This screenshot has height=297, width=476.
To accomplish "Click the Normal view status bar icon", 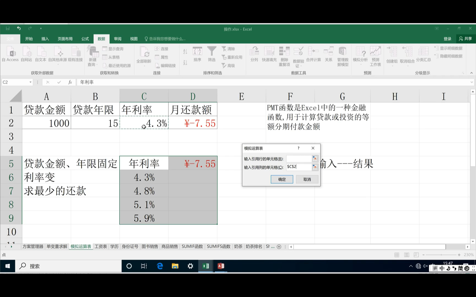I will (397, 255).
